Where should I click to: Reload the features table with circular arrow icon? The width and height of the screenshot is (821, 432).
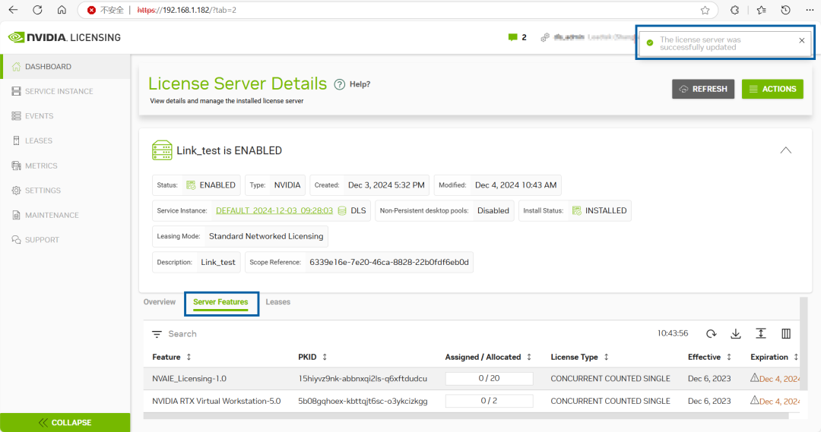click(x=711, y=333)
